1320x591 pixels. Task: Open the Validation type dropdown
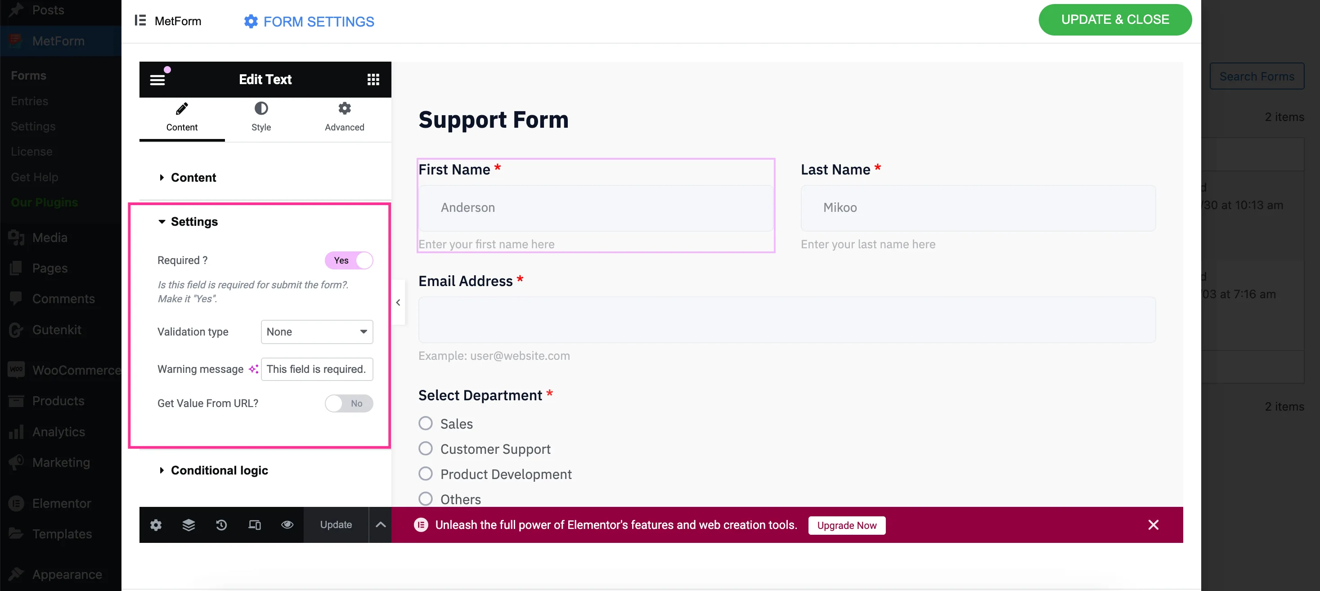coord(317,332)
